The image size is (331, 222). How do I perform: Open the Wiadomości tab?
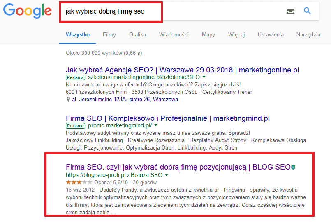[x=174, y=35]
